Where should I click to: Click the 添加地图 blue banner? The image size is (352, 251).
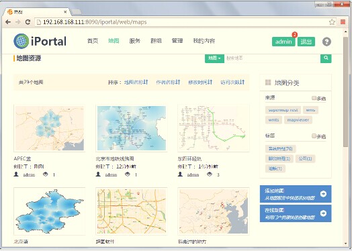point(296,194)
